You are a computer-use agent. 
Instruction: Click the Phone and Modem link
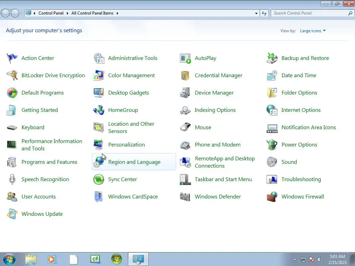218,145
